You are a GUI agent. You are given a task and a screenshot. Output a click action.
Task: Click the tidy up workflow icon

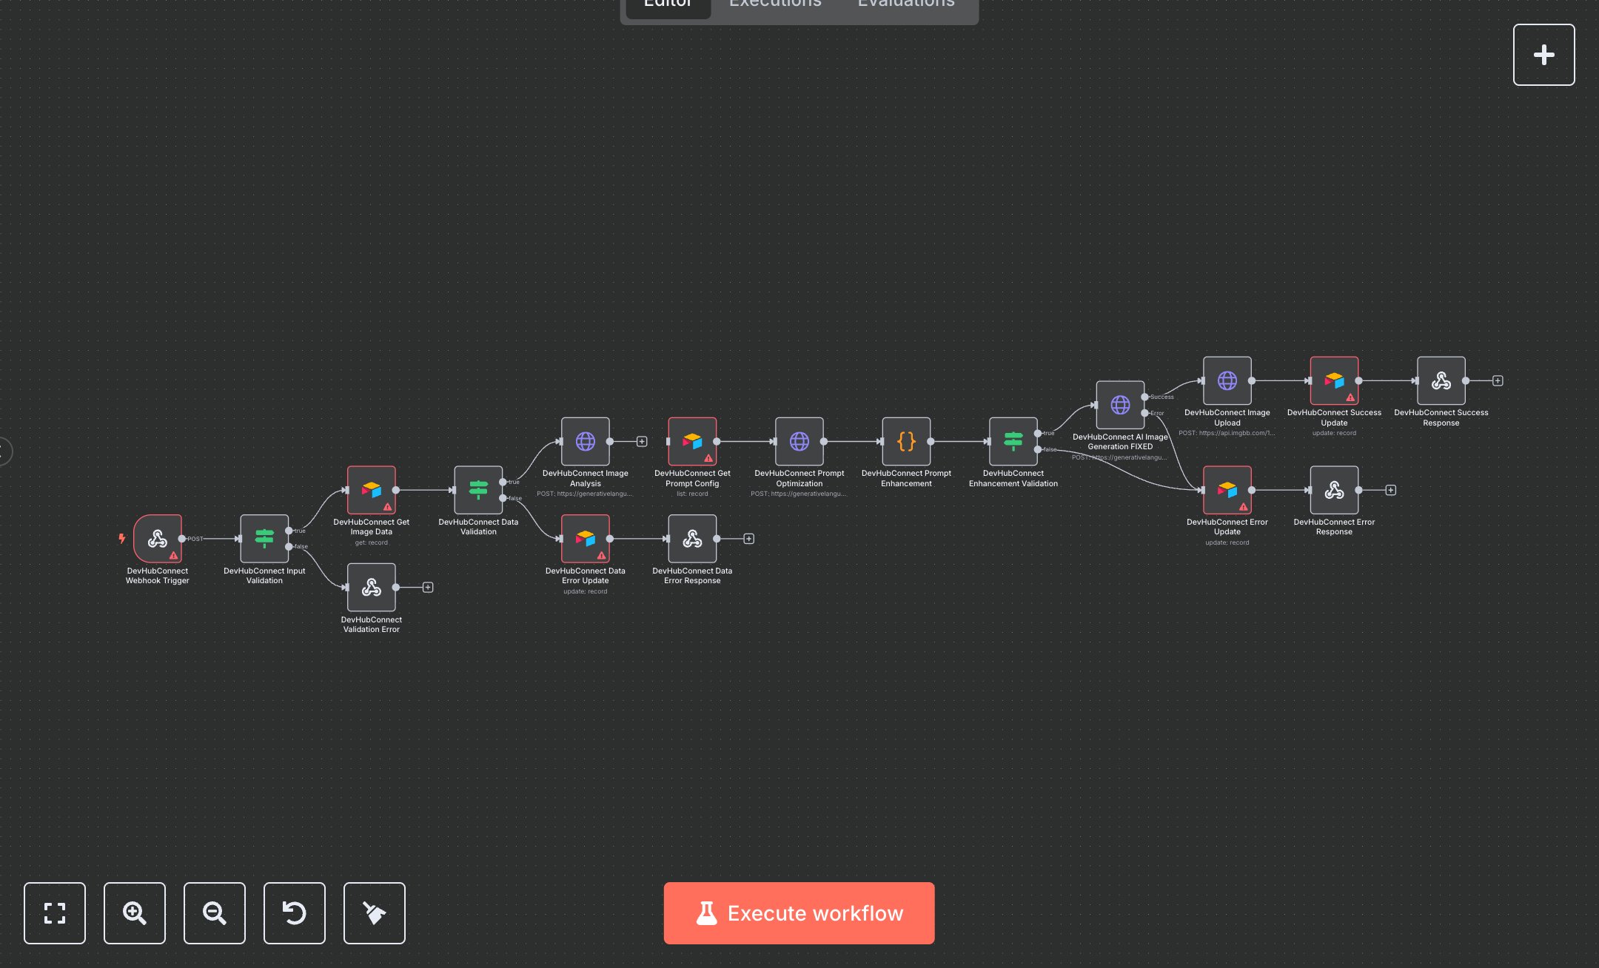374,913
